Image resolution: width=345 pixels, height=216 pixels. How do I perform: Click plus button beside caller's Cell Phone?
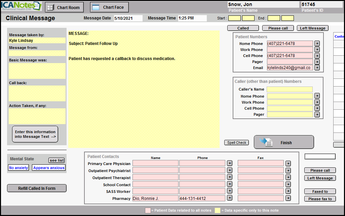pyautogui.click(x=317, y=109)
